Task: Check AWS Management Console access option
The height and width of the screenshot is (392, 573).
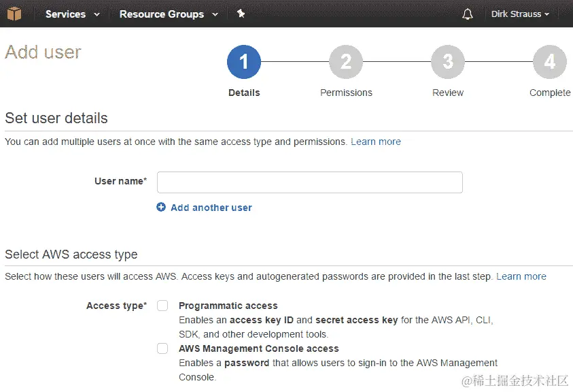Action: pyautogui.click(x=162, y=348)
